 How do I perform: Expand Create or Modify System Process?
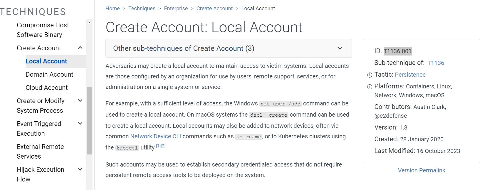tap(80, 101)
